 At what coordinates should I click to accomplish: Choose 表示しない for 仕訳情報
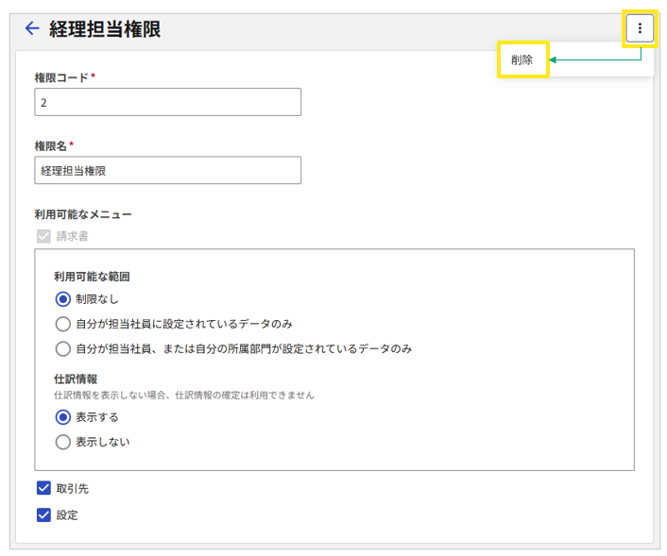[x=63, y=442]
